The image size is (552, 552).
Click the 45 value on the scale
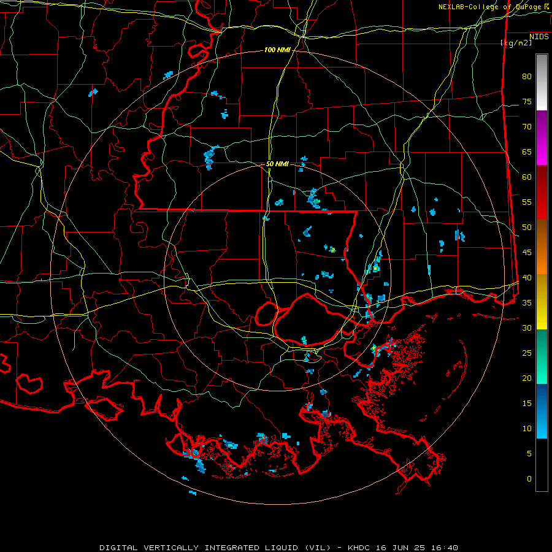[x=527, y=253]
